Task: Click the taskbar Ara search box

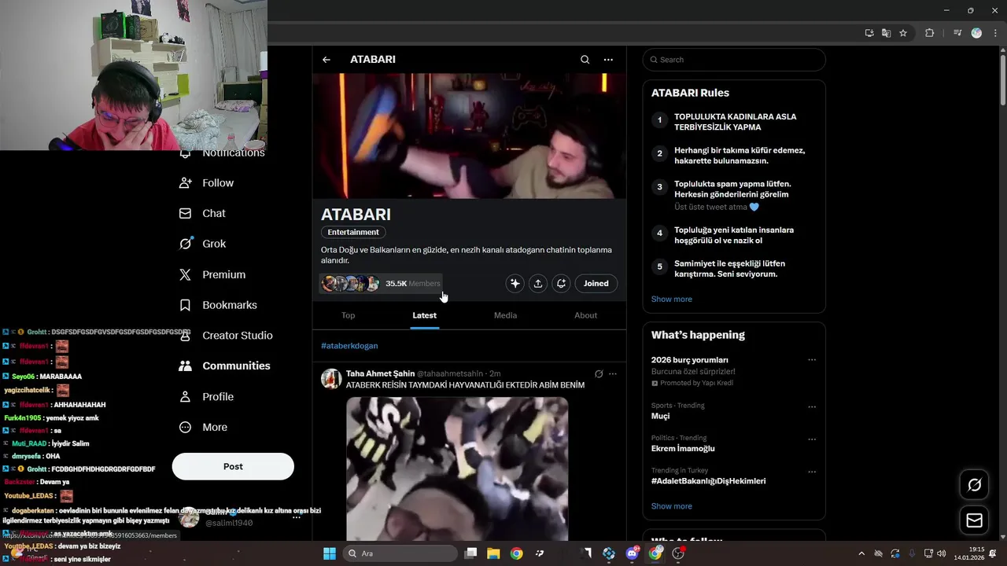Action: point(401,553)
